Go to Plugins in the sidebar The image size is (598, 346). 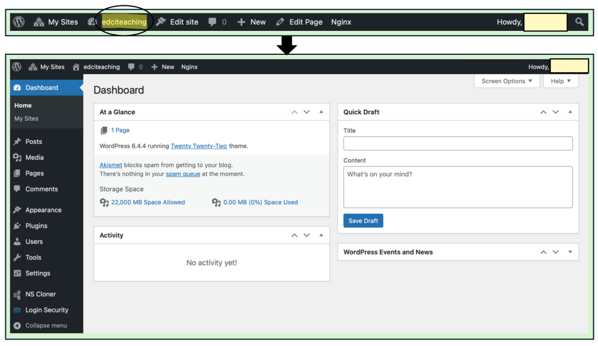pyautogui.click(x=36, y=226)
